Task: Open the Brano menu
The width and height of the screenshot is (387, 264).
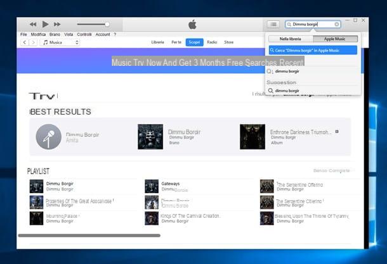Action: (x=55, y=34)
